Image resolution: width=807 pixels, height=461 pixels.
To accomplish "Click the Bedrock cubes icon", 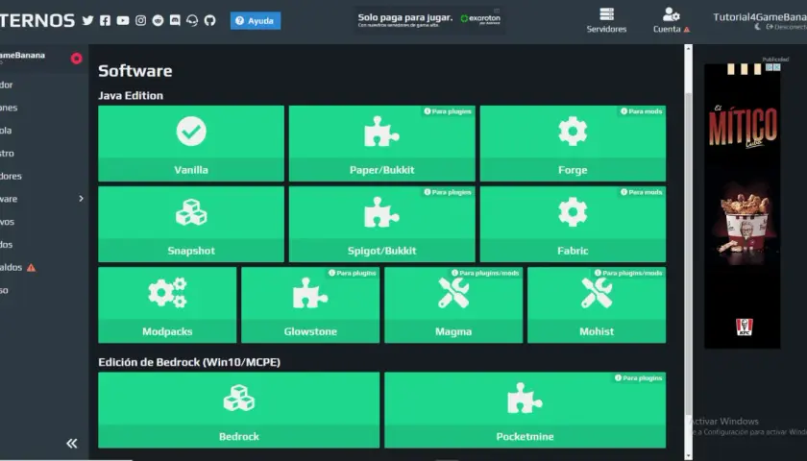I will pos(239,399).
